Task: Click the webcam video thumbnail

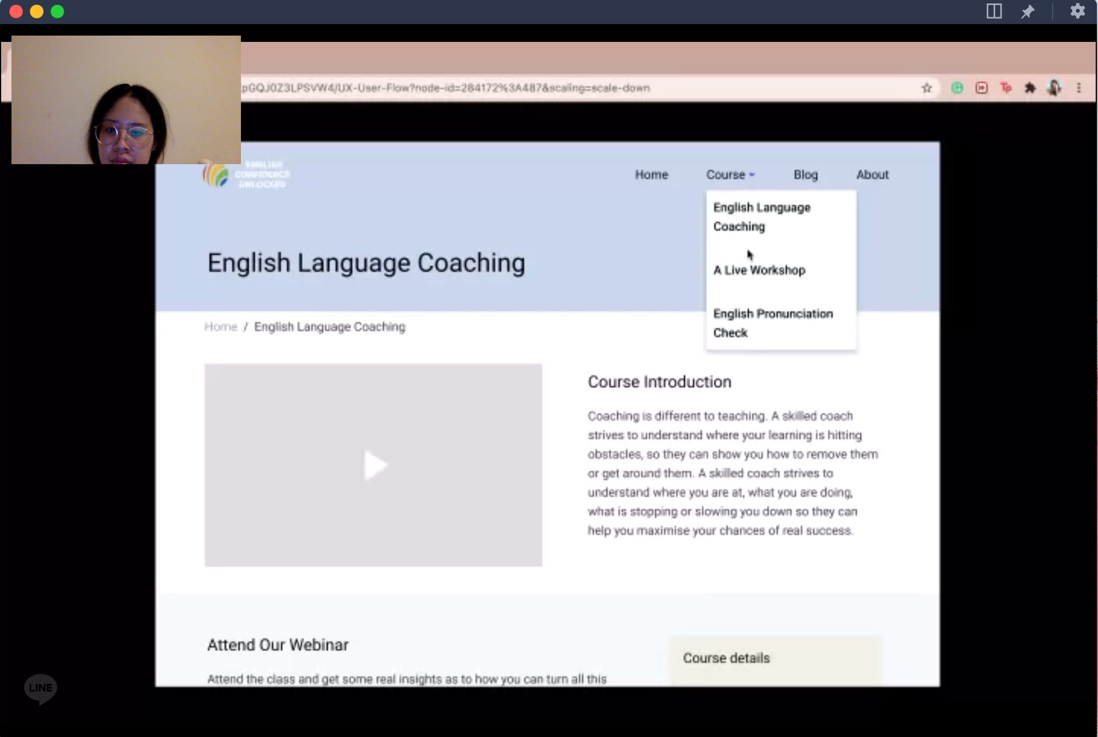Action: coord(126,100)
